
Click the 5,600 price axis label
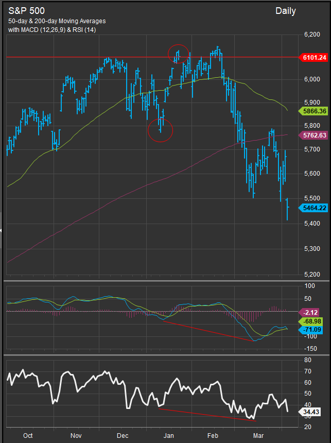(x=312, y=174)
